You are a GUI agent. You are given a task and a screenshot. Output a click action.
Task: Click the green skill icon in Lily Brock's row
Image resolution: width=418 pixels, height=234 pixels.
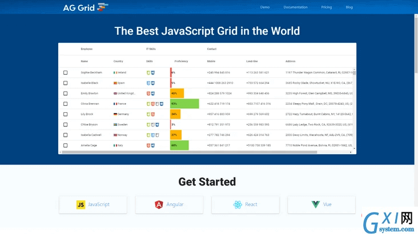(148, 114)
